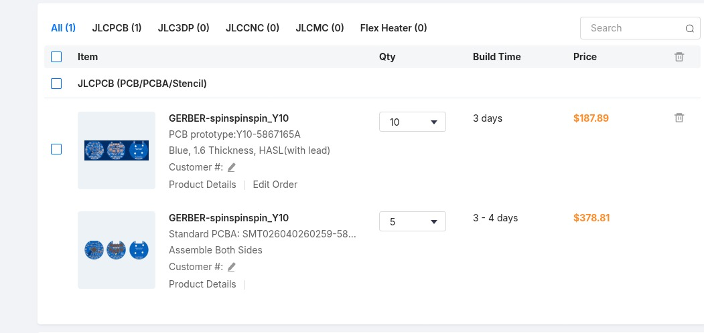704x333 pixels.
Task: Delete the $187.89 PCB prototype item
Action: pyautogui.click(x=679, y=118)
